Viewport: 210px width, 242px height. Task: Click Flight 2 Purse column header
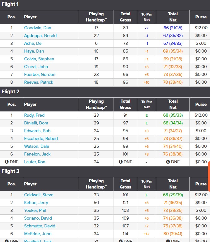tap(201, 104)
